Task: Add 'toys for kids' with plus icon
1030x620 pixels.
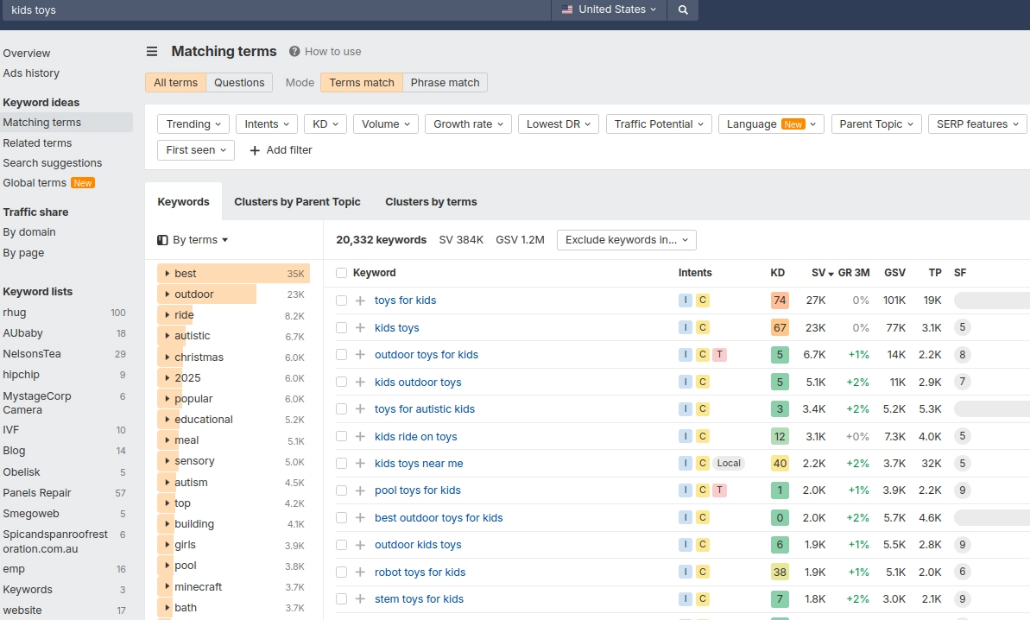Action: 360,301
